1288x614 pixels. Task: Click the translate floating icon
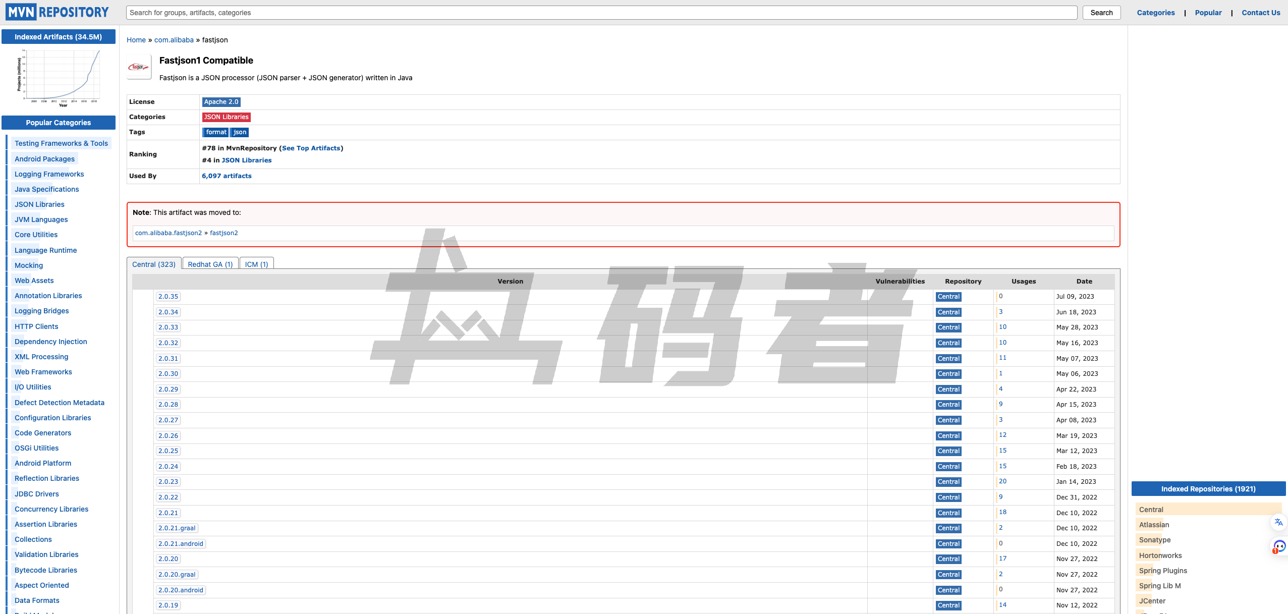click(x=1278, y=522)
